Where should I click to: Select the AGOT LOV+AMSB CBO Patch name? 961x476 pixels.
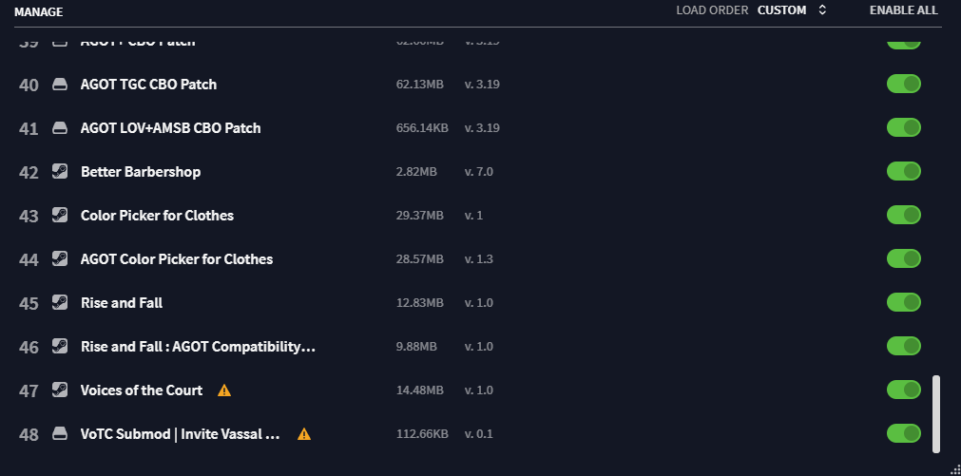(x=171, y=128)
